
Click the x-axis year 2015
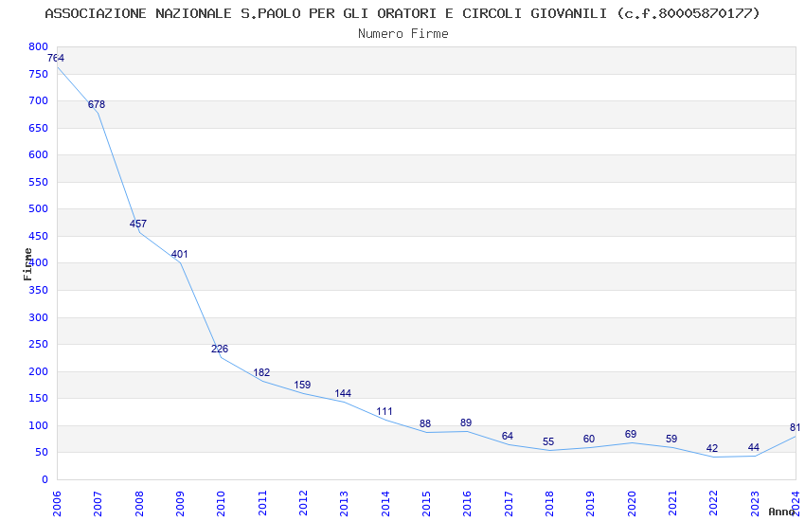click(426, 504)
